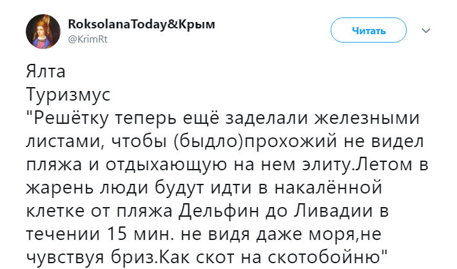This screenshot has height=269, width=457.
Task: Open the RoksolanaToday&Крым profile avatar
Action: (x=43, y=32)
